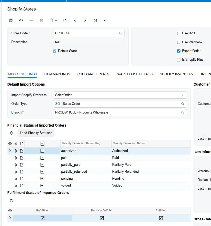Switch to the Import Settings tab
Viewport: 211px width, 226px height.
(22, 74)
